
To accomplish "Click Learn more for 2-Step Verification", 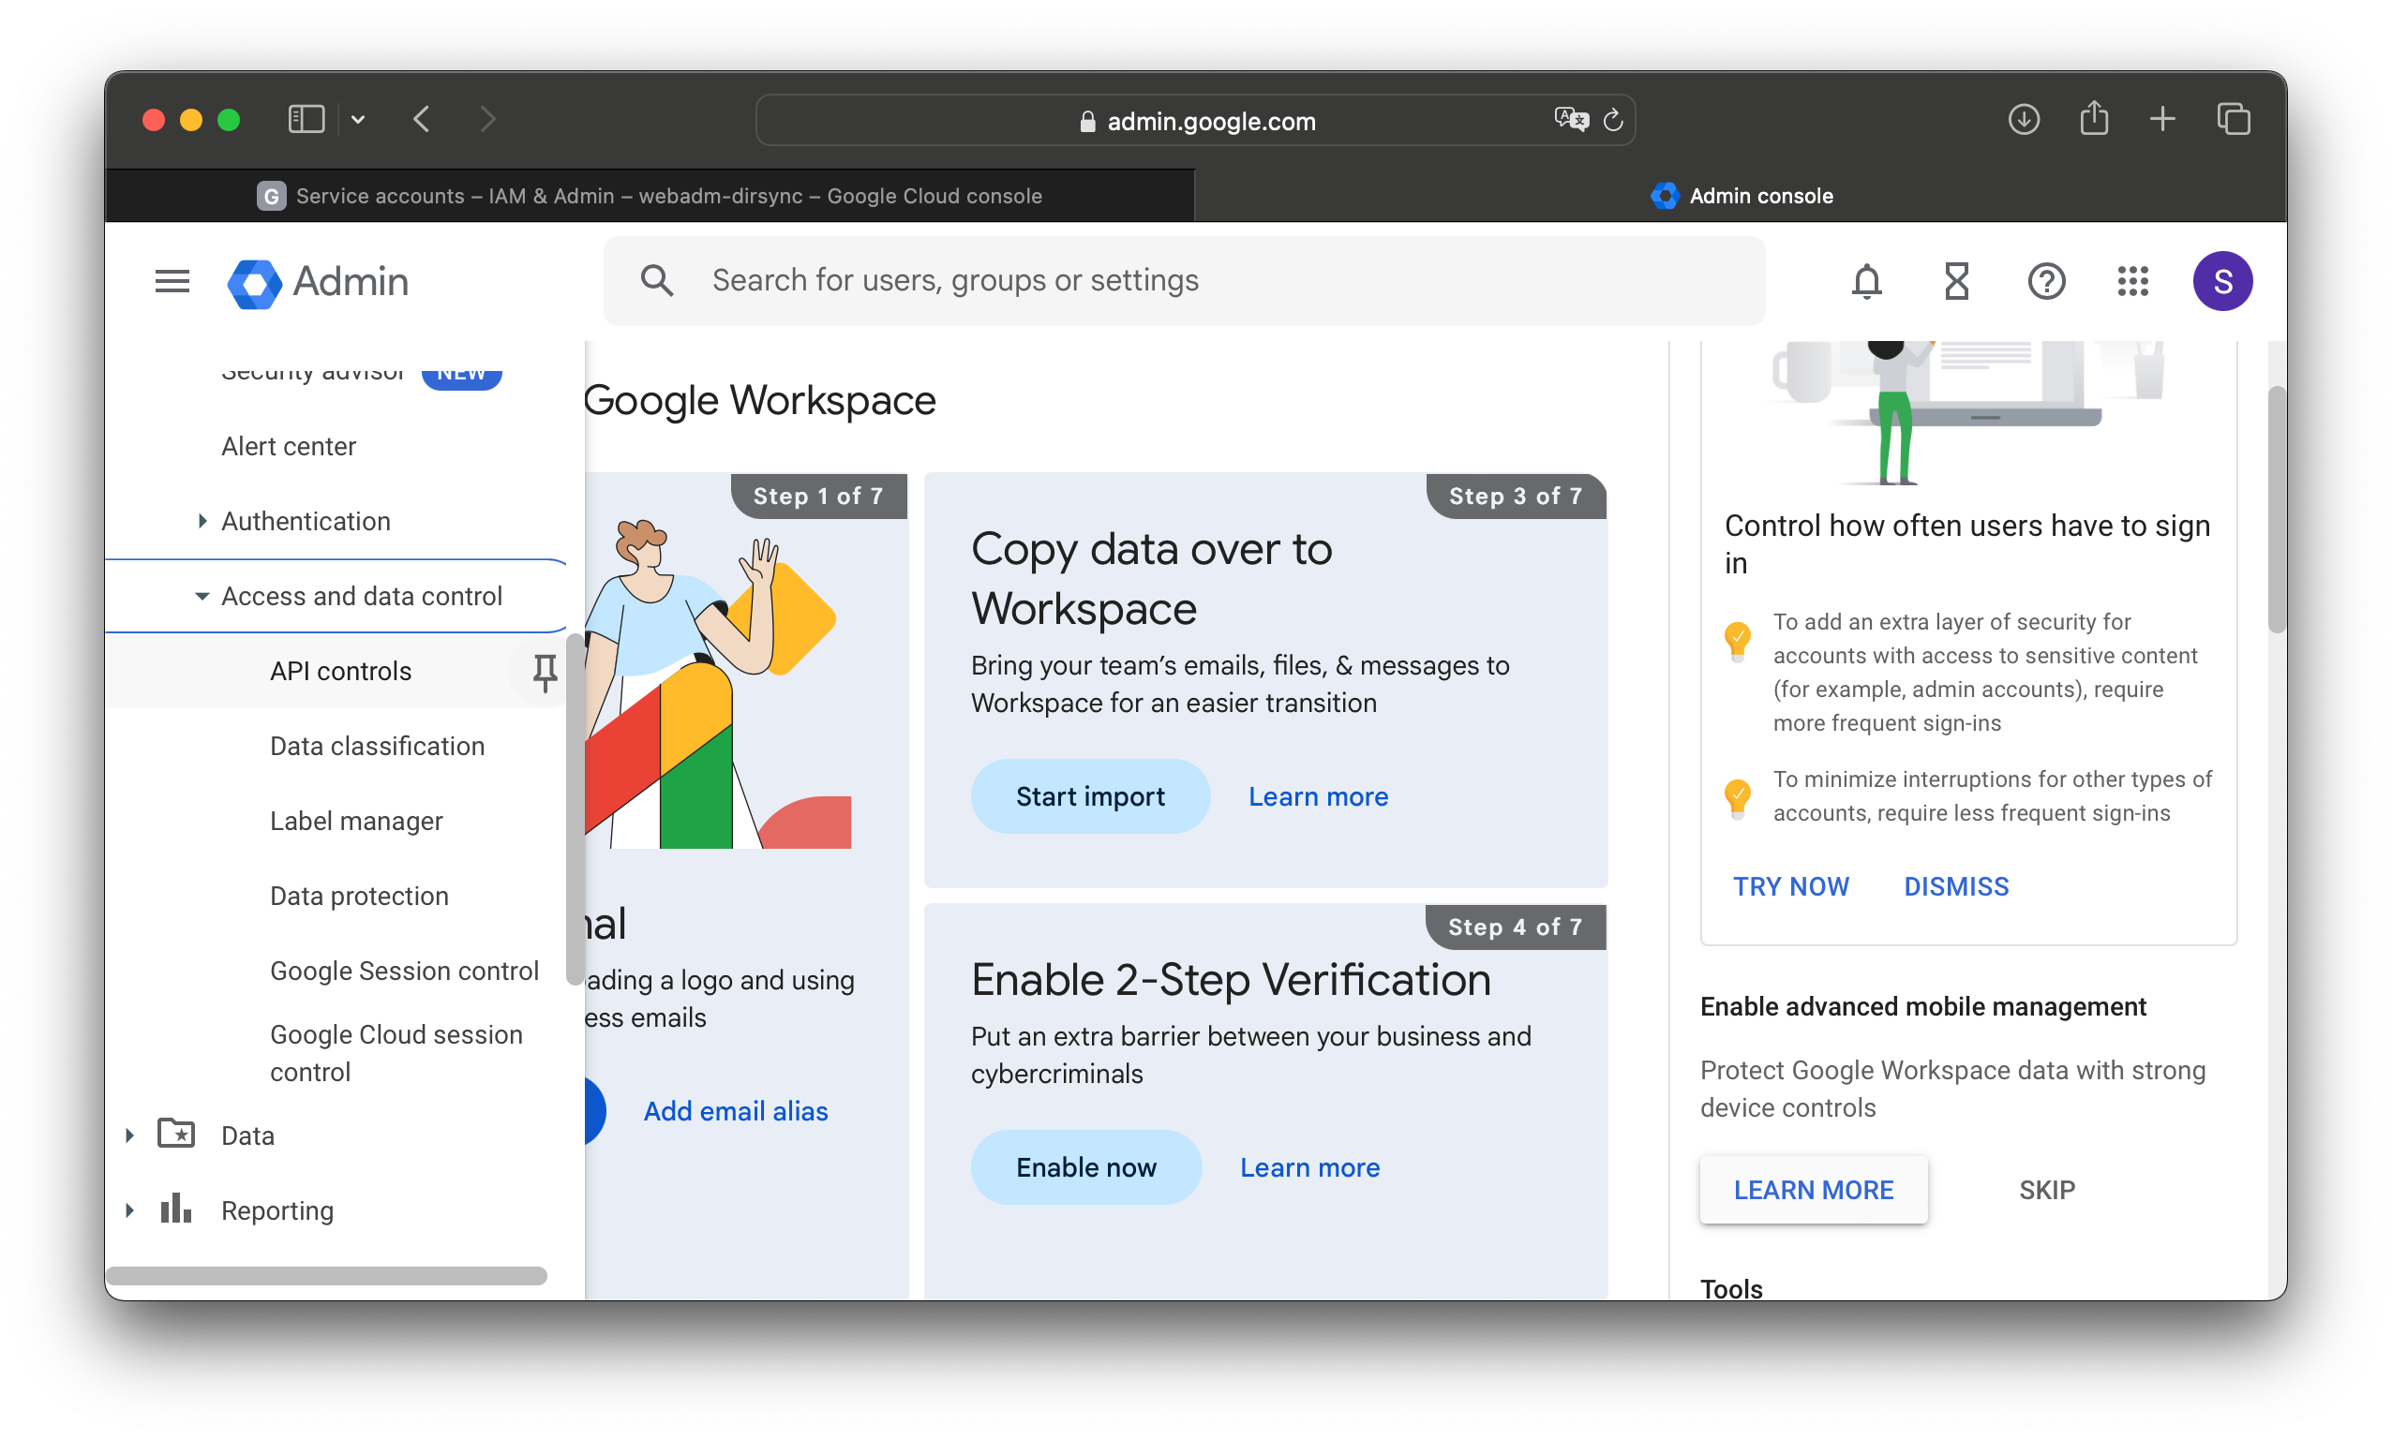I will point(1308,1166).
